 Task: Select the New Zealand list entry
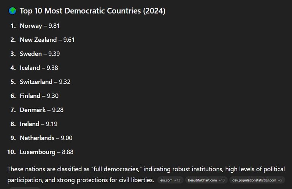[x=47, y=40]
